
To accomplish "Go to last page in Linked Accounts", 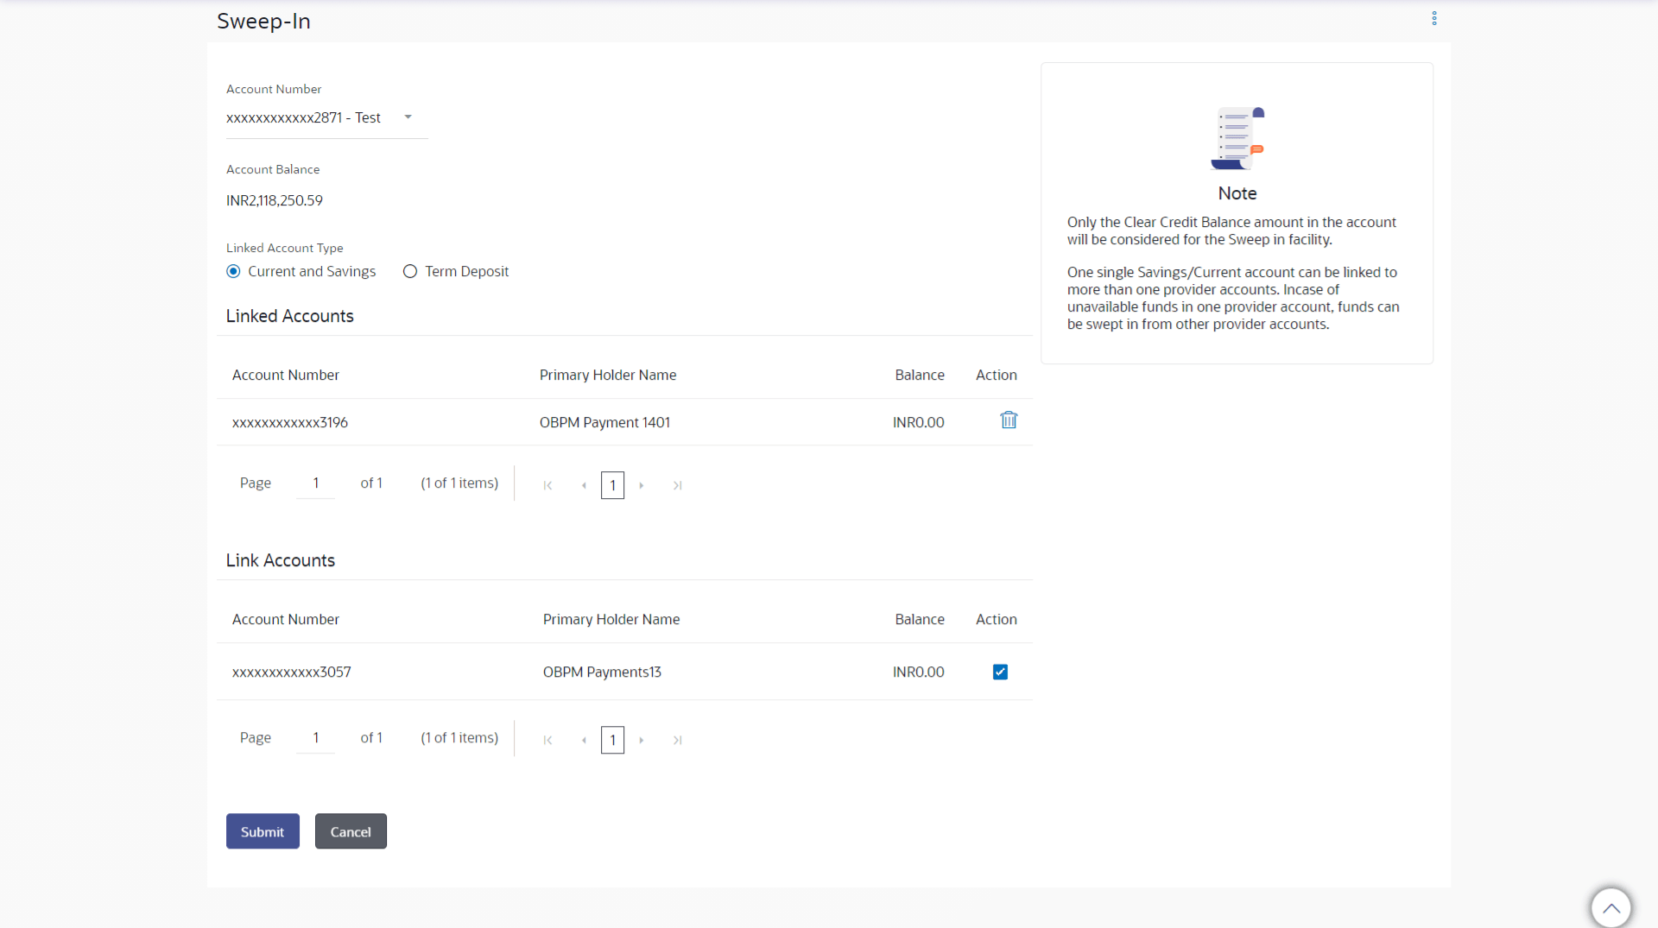I will [x=678, y=485].
